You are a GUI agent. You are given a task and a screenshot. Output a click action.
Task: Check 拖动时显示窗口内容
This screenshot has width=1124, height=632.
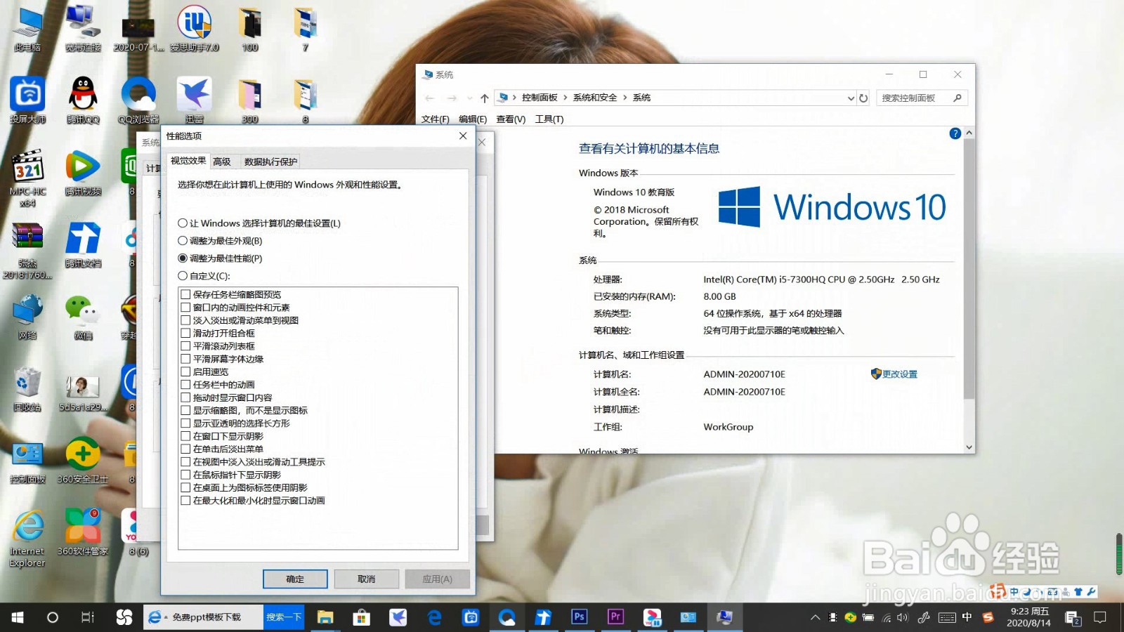click(185, 397)
